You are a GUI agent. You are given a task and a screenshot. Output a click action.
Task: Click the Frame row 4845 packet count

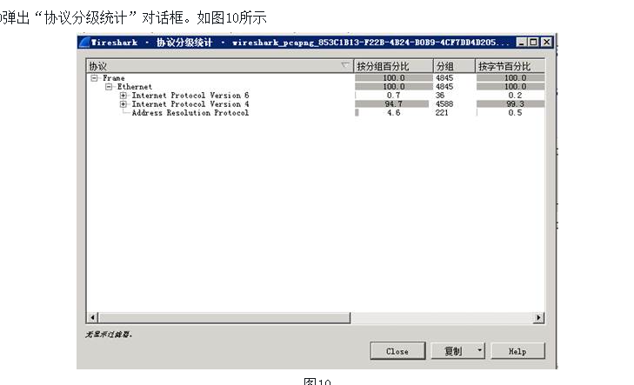444,78
